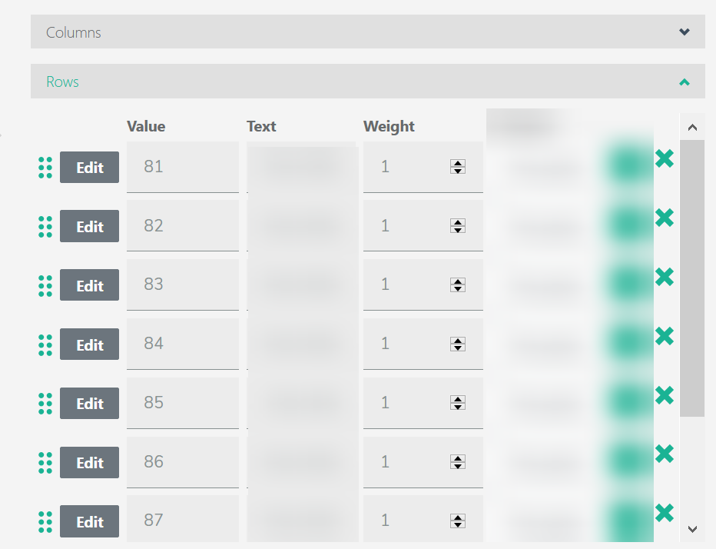Delete row 86 with the green X

coord(665,454)
